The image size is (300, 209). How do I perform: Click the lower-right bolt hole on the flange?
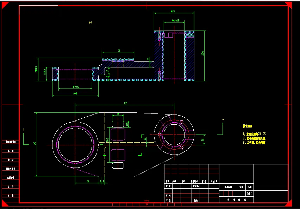(x=182, y=147)
